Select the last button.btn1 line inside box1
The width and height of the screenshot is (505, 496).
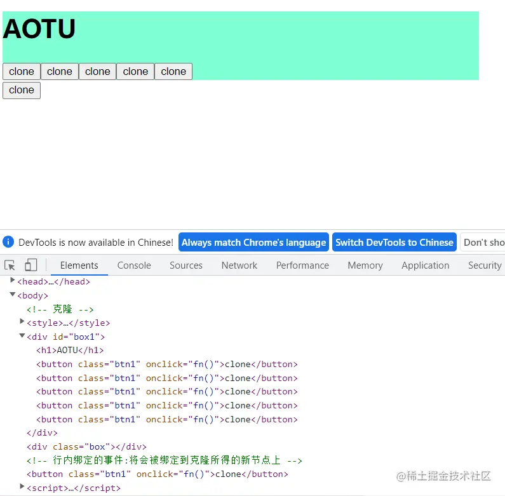(x=167, y=419)
